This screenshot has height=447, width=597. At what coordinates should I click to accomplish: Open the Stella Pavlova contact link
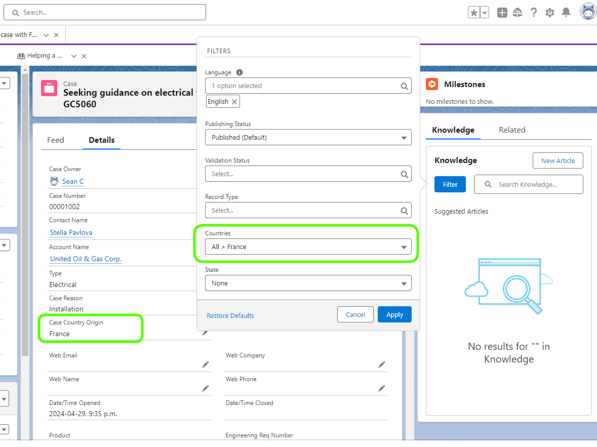[x=71, y=233]
